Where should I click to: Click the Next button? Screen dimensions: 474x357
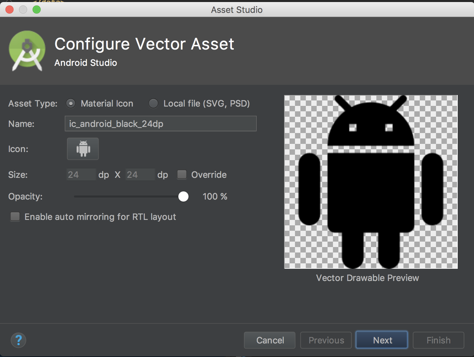pyautogui.click(x=381, y=340)
